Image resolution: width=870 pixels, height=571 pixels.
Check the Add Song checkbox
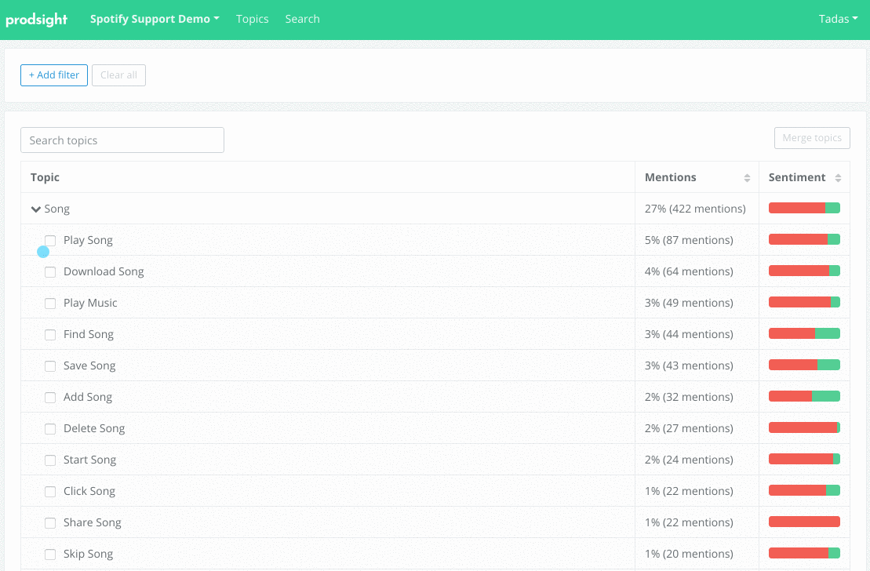point(50,398)
